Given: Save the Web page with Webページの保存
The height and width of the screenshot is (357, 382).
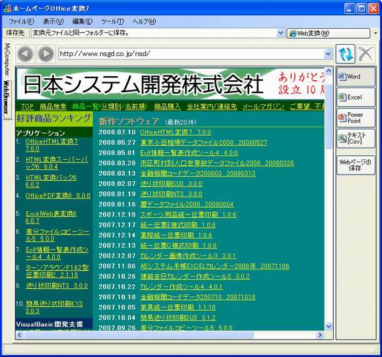Looking at the screenshot, I should pyautogui.click(x=356, y=165).
